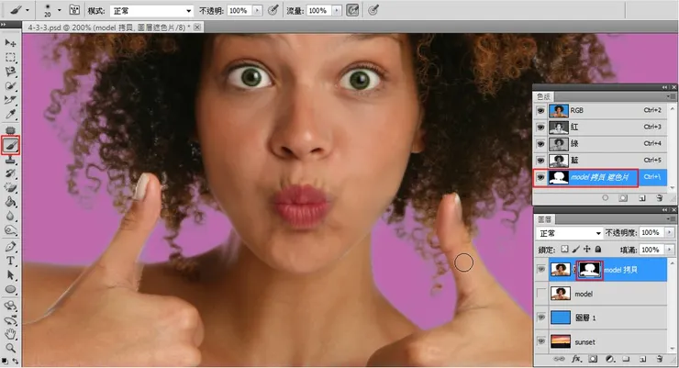Toggle visibility of model 拷貝 遮色片 channel
This screenshot has width=679, height=368.
pos(540,177)
